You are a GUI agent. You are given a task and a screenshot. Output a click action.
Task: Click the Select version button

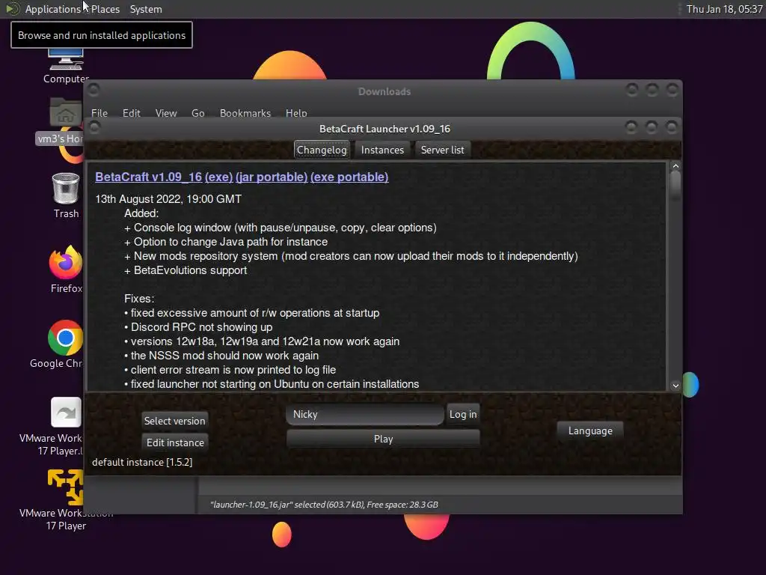174,421
